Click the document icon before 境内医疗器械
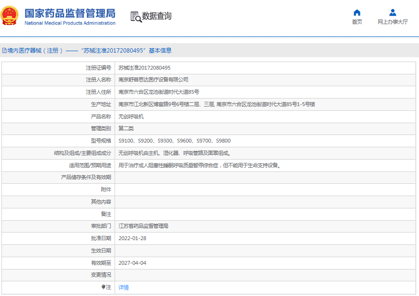 click(x=5, y=51)
